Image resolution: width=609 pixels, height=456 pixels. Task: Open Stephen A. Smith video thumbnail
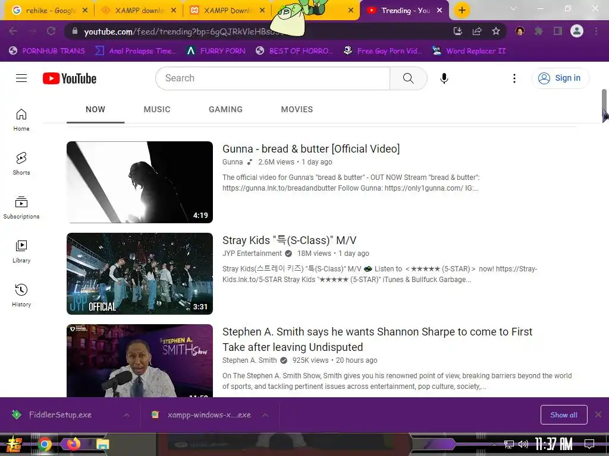click(140, 360)
